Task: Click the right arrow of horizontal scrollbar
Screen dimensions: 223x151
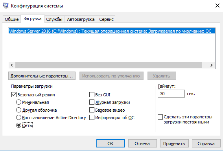Action: pos(212,65)
